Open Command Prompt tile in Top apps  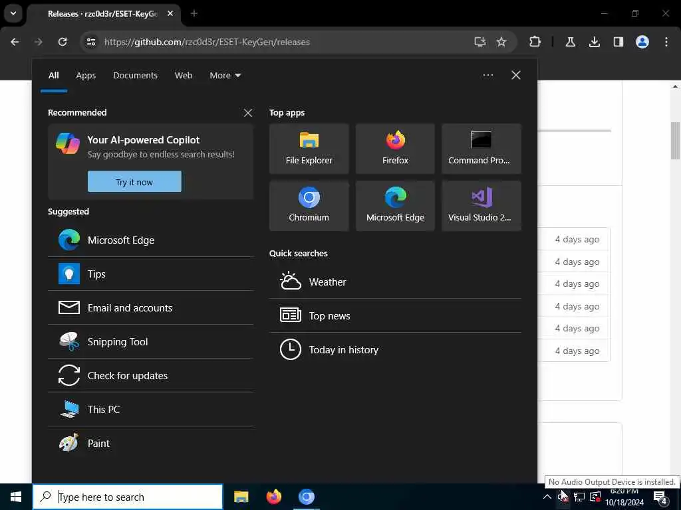click(481, 149)
